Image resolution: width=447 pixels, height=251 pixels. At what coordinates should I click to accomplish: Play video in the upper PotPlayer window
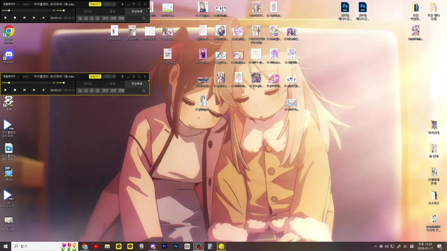point(5,18)
